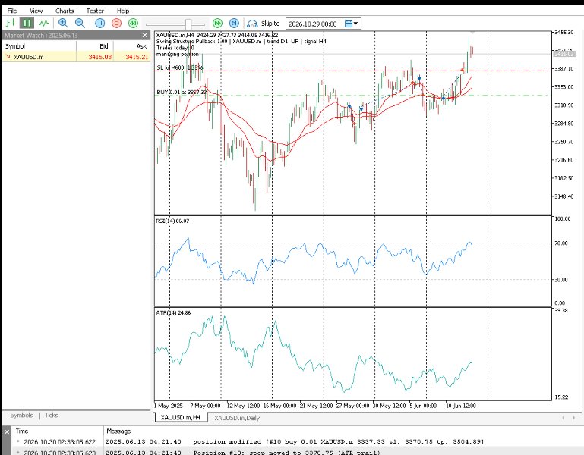Select the line chart type icon

pyautogui.click(x=43, y=23)
